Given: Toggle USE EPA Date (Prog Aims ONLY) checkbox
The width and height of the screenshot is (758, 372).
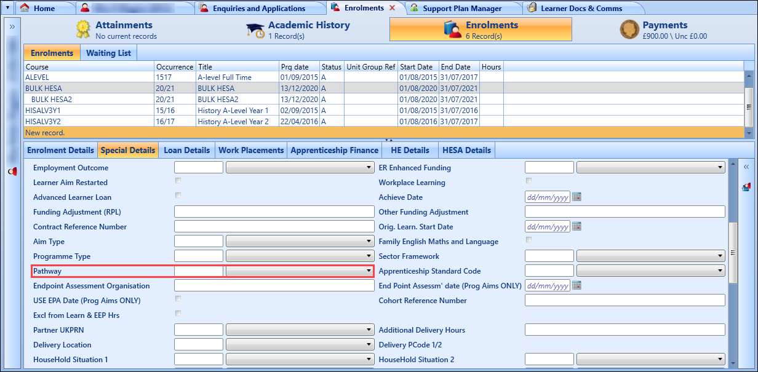Looking at the screenshot, I should pyautogui.click(x=178, y=299).
